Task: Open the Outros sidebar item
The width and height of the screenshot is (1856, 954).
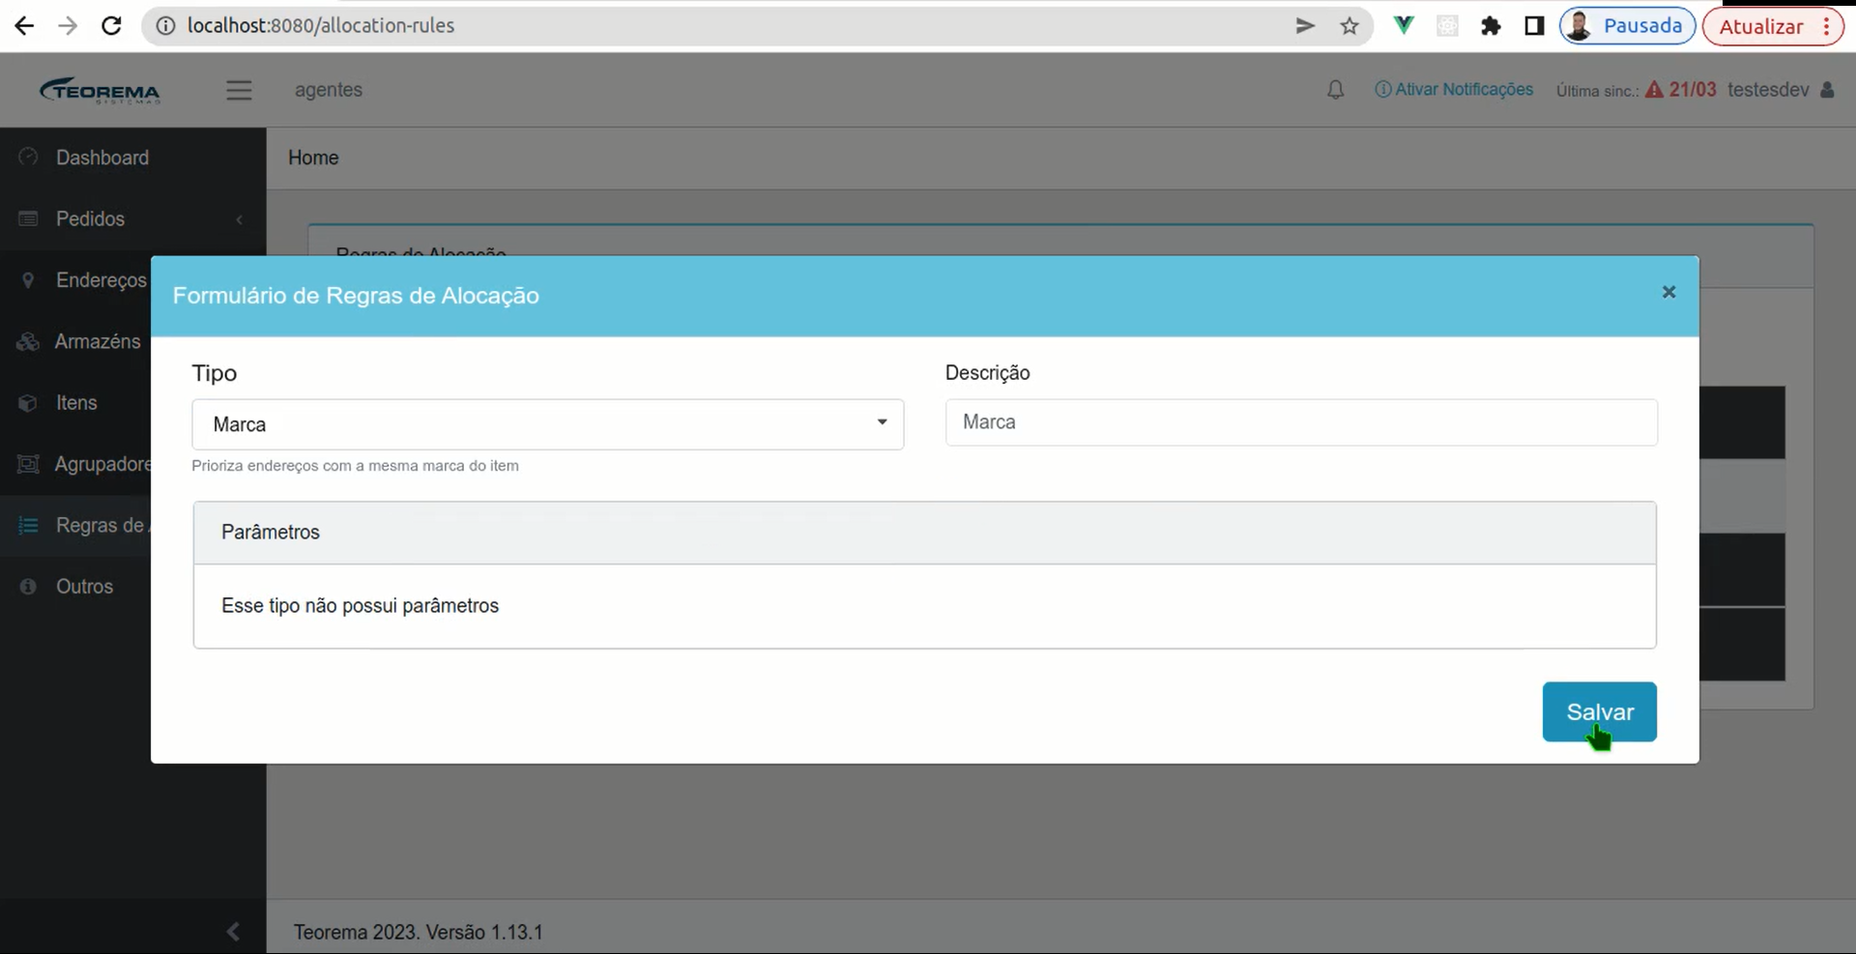Action: [84, 587]
